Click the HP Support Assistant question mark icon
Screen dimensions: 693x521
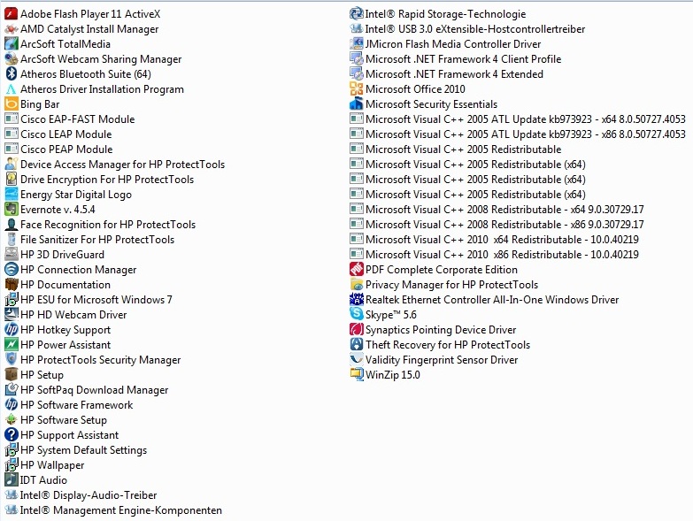(11, 435)
